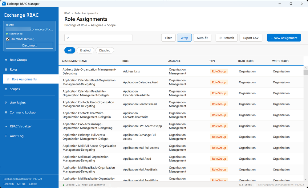Filter to Disabled assignments
The image size is (308, 188).
click(x=105, y=50)
